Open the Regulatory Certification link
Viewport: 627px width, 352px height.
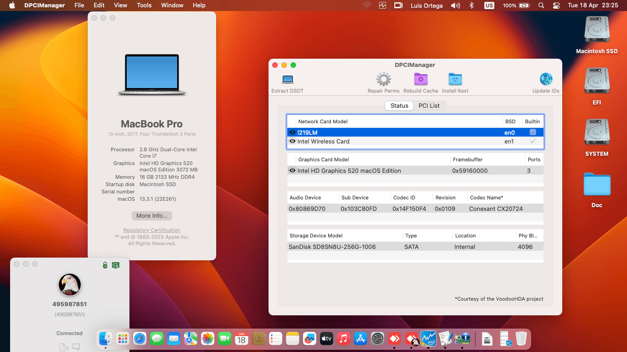coord(152,230)
